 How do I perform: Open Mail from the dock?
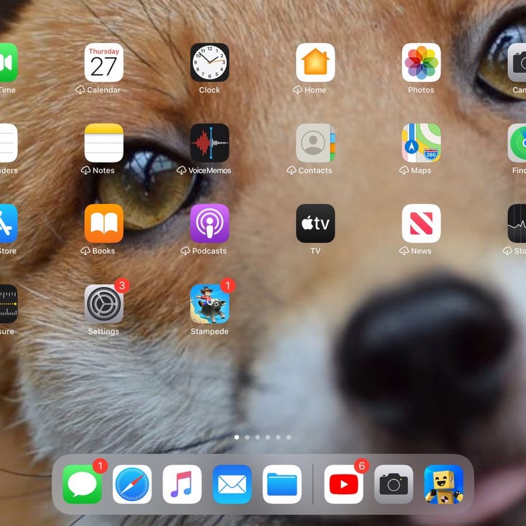pyautogui.click(x=232, y=485)
